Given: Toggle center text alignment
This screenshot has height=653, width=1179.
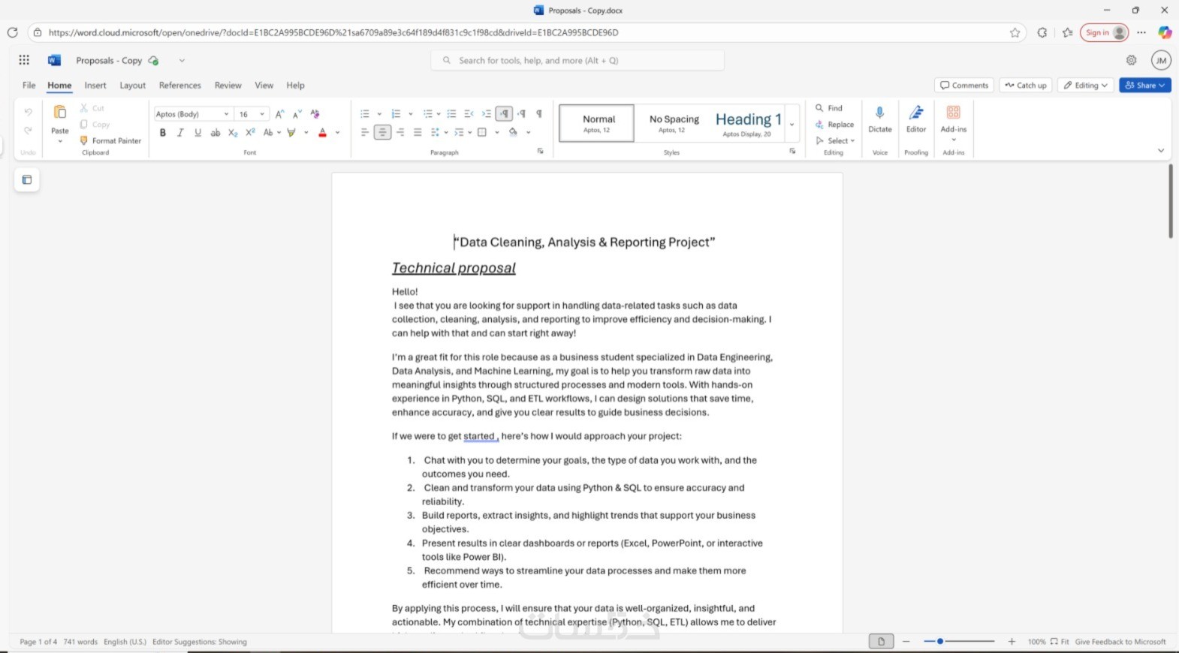Looking at the screenshot, I should point(382,133).
